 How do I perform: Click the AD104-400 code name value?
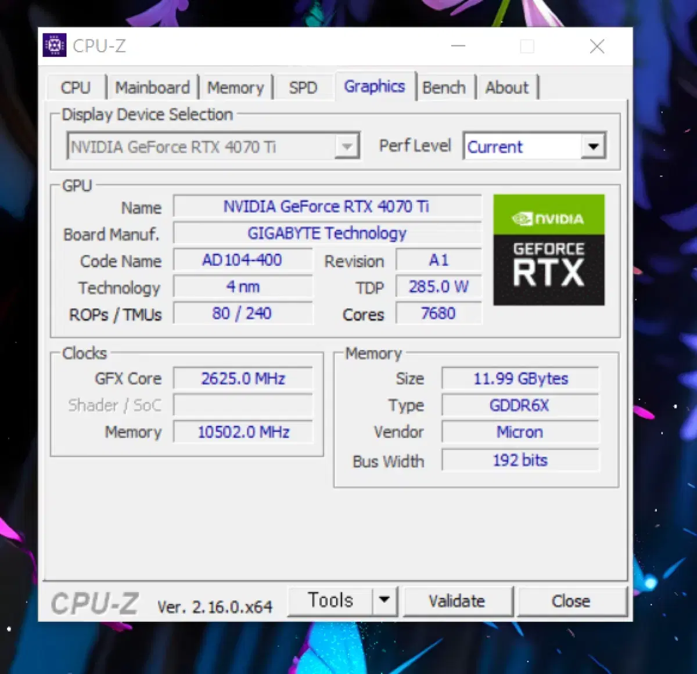(x=242, y=260)
